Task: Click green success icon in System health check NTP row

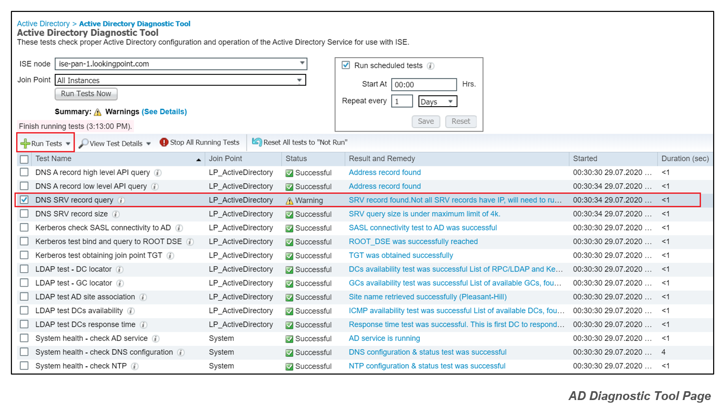Action: pyautogui.click(x=290, y=366)
